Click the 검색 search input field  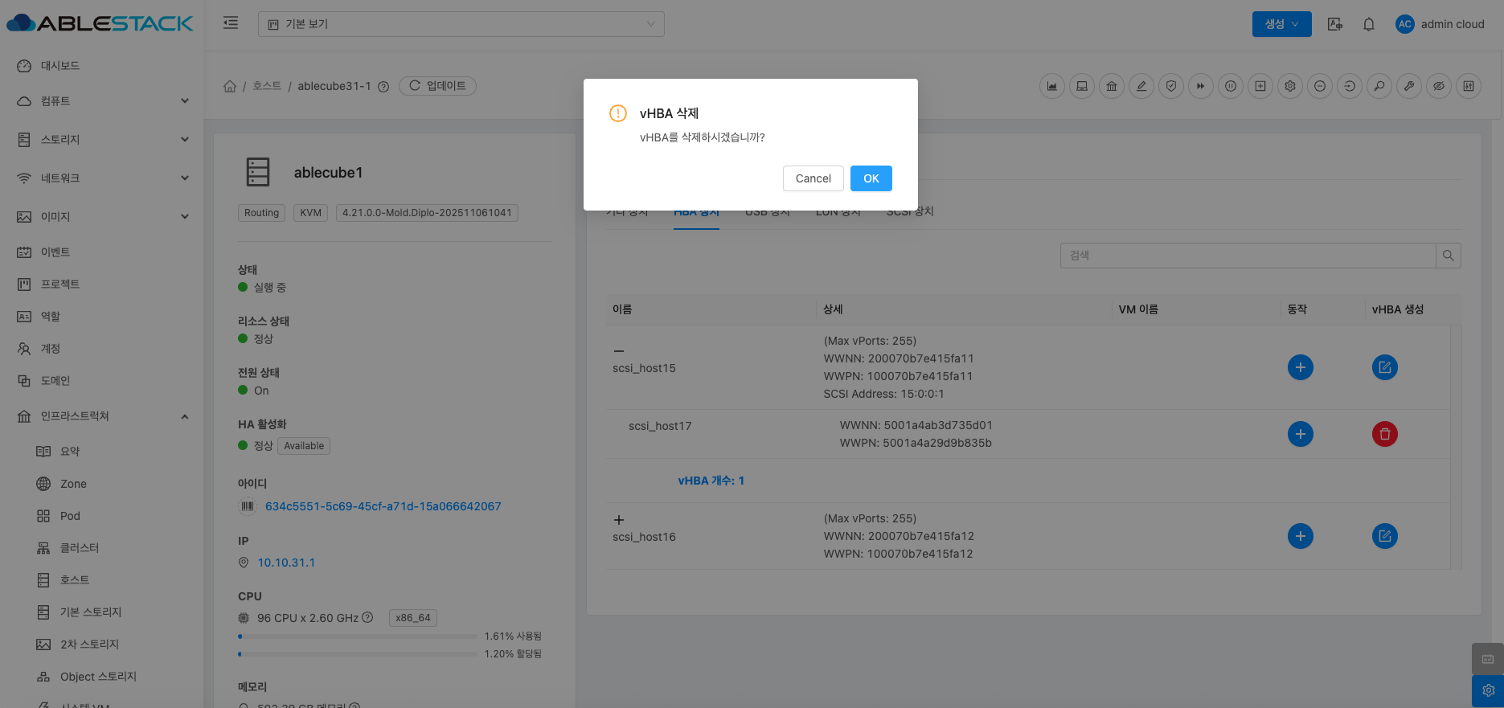1247,256
